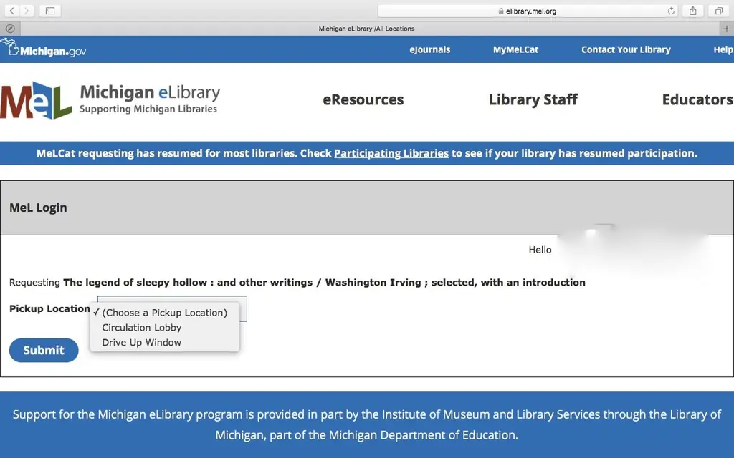Open the Help menu item

click(723, 49)
